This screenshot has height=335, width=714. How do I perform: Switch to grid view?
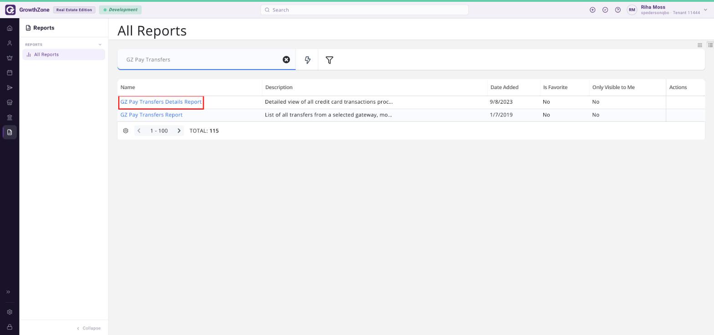click(700, 45)
